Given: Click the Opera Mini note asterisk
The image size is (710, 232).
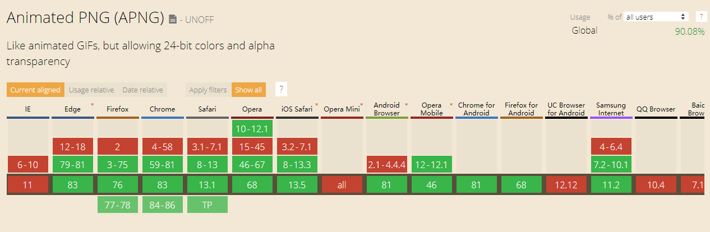Looking at the screenshot, I should [362, 105].
